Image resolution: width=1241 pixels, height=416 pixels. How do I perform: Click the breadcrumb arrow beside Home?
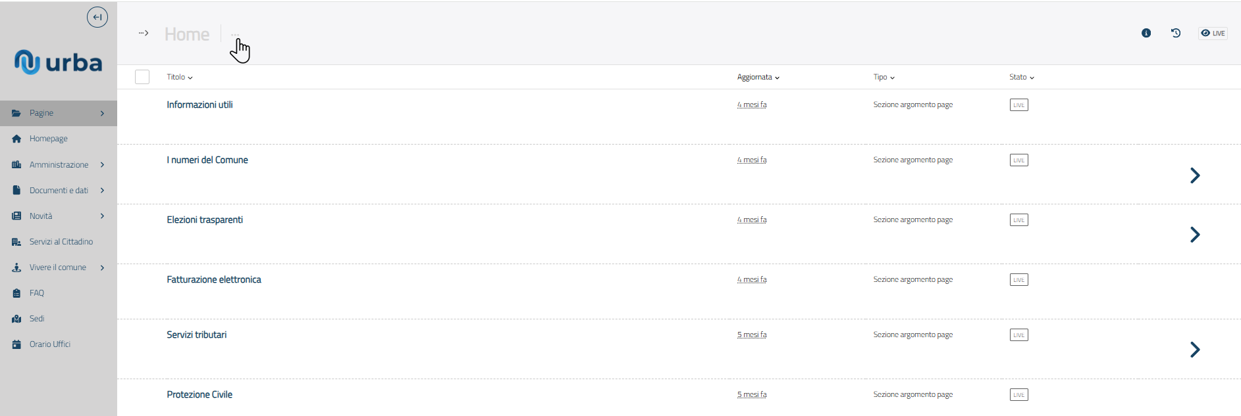click(x=144, y=33)
